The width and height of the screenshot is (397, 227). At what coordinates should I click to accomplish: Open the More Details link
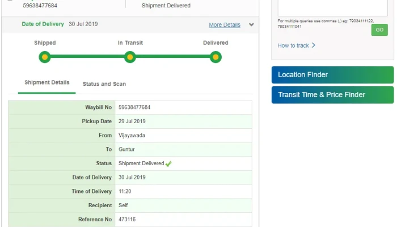point(225,25)
